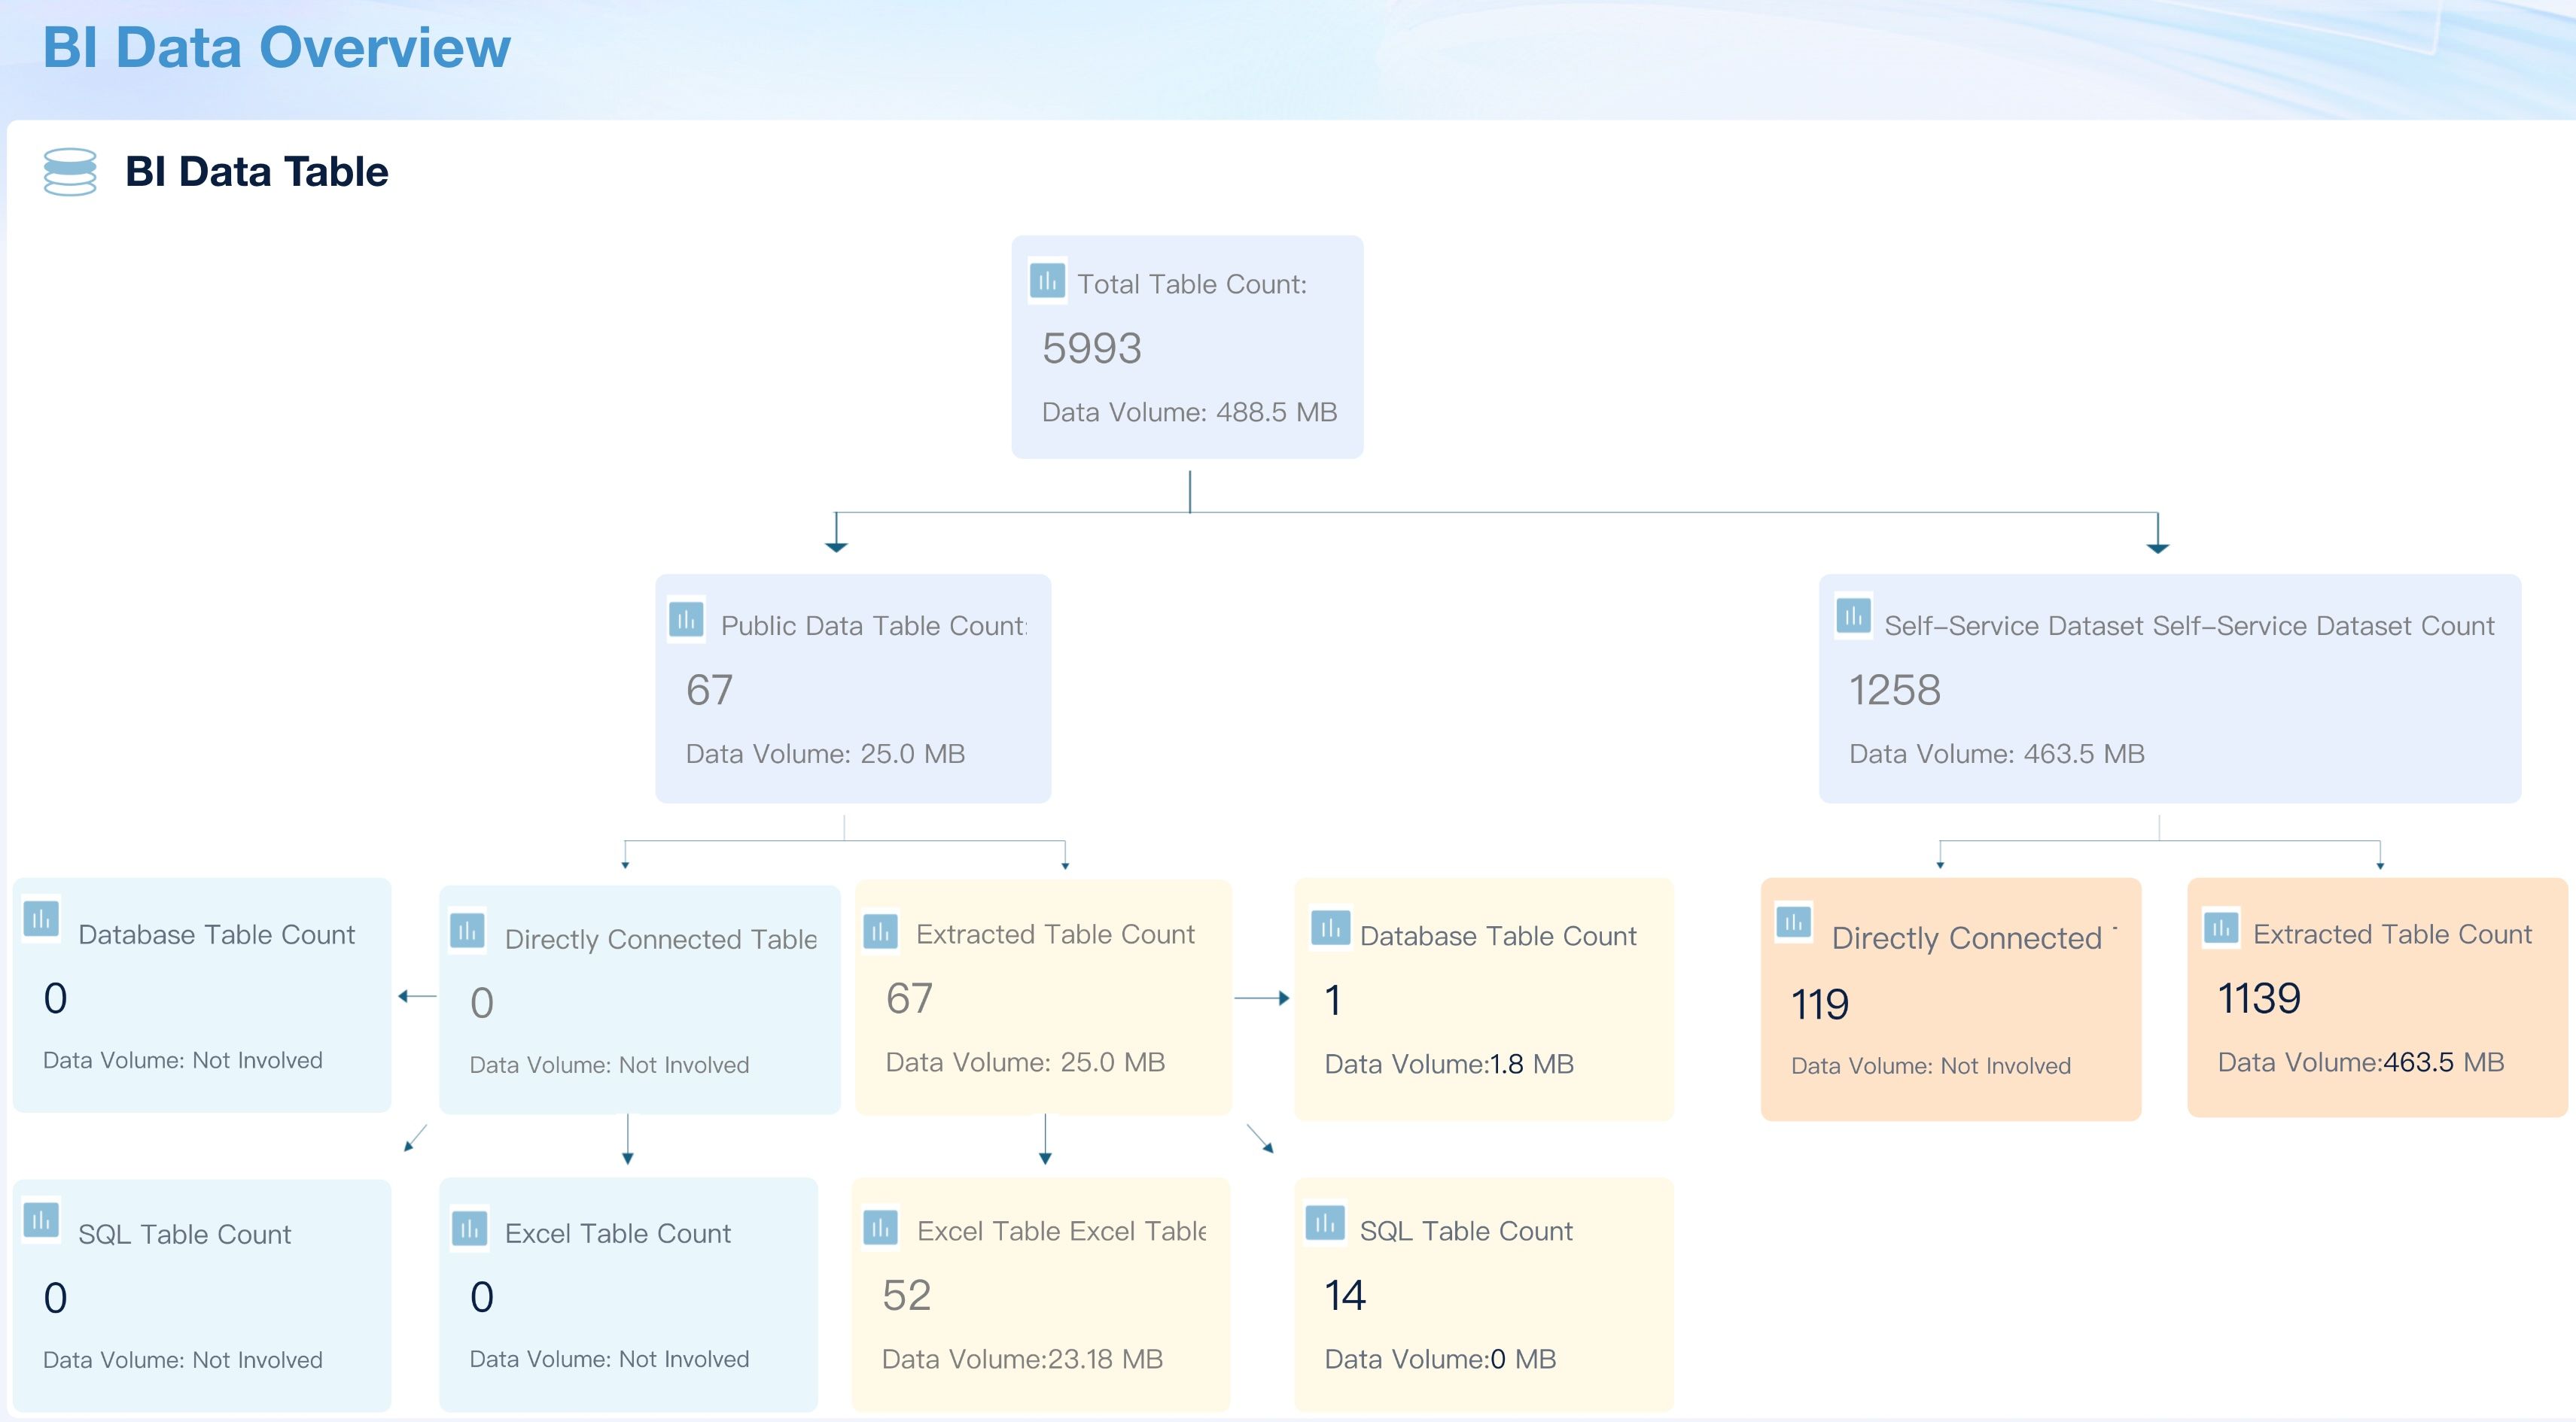Click chart icon in yellow Extracted Table Count card
Screen dimensions: 2576x1422
coord(880,931)
